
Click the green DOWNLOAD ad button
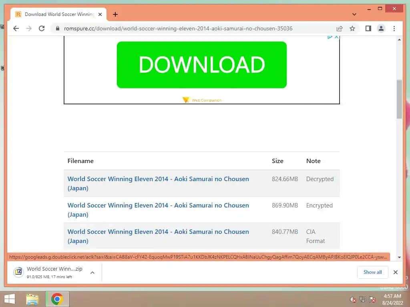point(202,65)
